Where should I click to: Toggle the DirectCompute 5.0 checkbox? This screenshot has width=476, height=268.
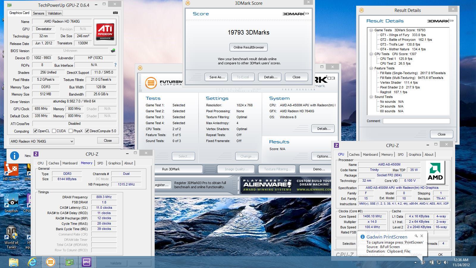[87, 131]
